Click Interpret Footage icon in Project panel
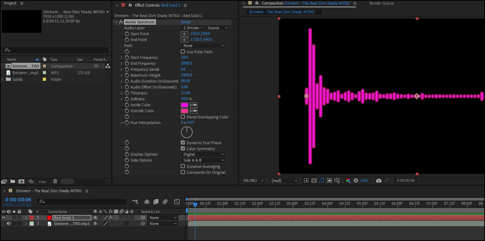This screenshot has height=241, width=485. [4, 181]
